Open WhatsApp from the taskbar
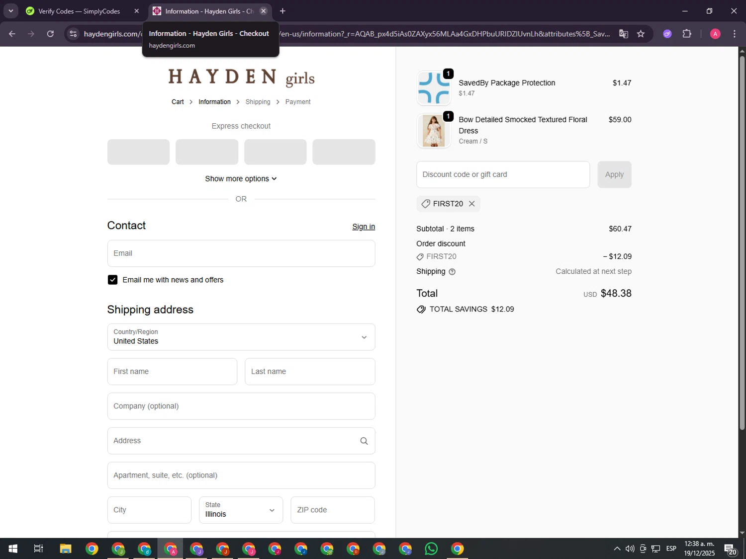Viewport: 746px width, 559px height. 431,549
